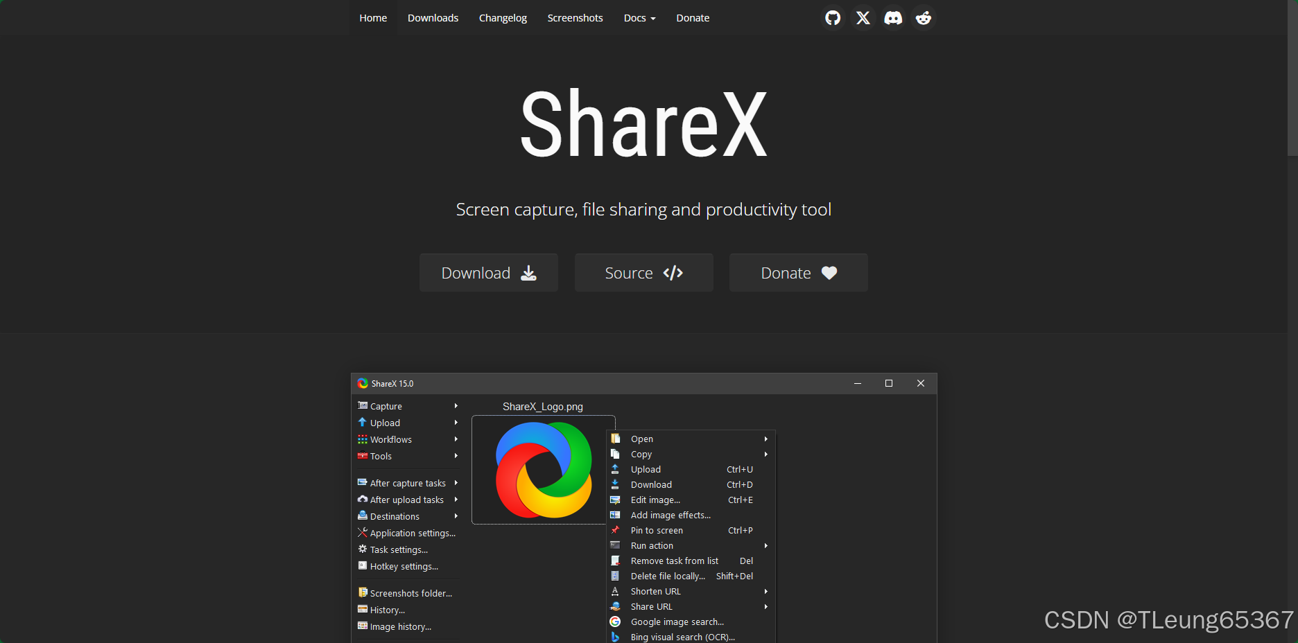The height and width of the screenshot is (643, 1298).
Task: Click the Capture menu icon
Action: (363, 405)
